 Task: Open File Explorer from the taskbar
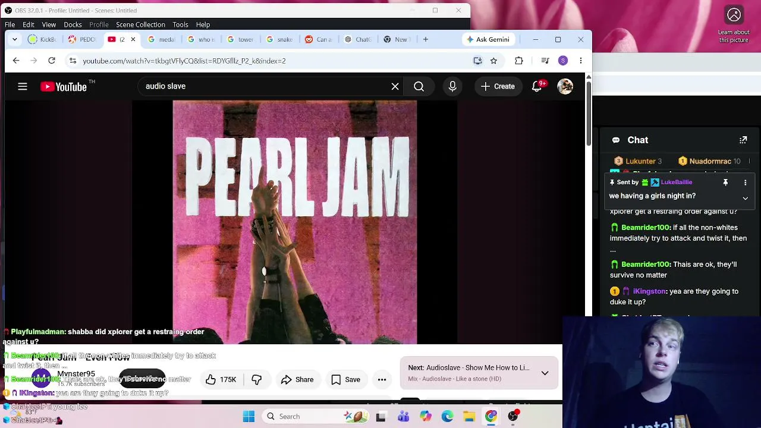click(469, 417)
